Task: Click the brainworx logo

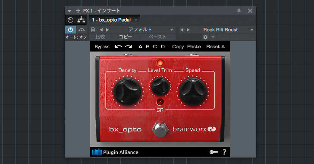Action: pyautogui.click(x=194, y=129)
